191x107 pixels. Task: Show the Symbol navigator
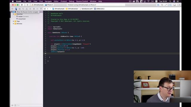[x=19, y=9]
